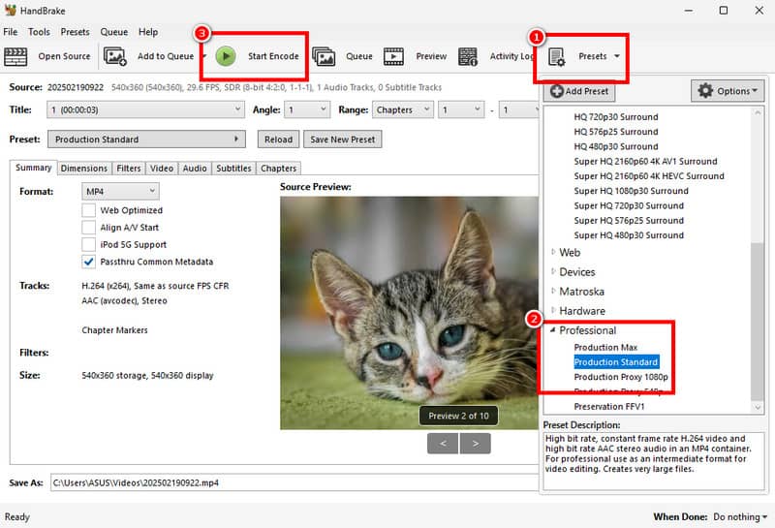Open the Activity Log icon

click(x=468, y=56)
